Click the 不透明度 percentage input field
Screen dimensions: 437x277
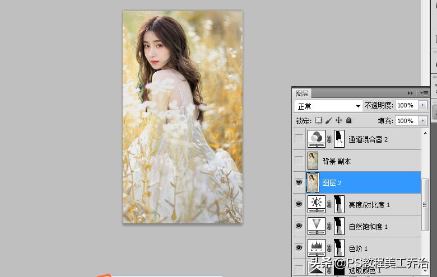pos(406,106)
